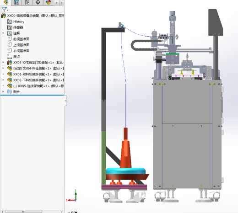Select the History folder item
This screenshot has height=213, width=238.
(x=19, y=21)
